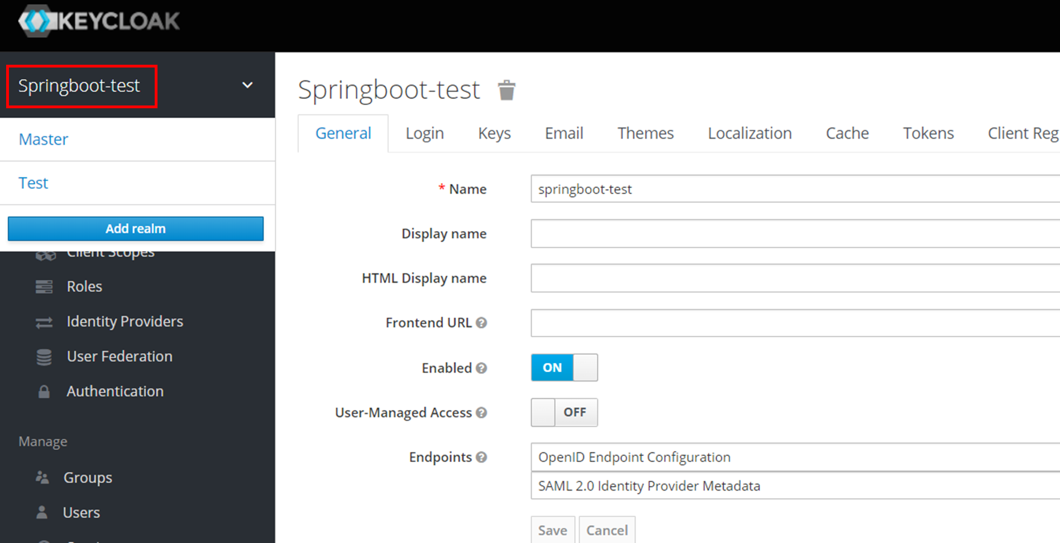Click the Roles sidebar icon
Screen dimensions: 1060x543
pos(44,287)
